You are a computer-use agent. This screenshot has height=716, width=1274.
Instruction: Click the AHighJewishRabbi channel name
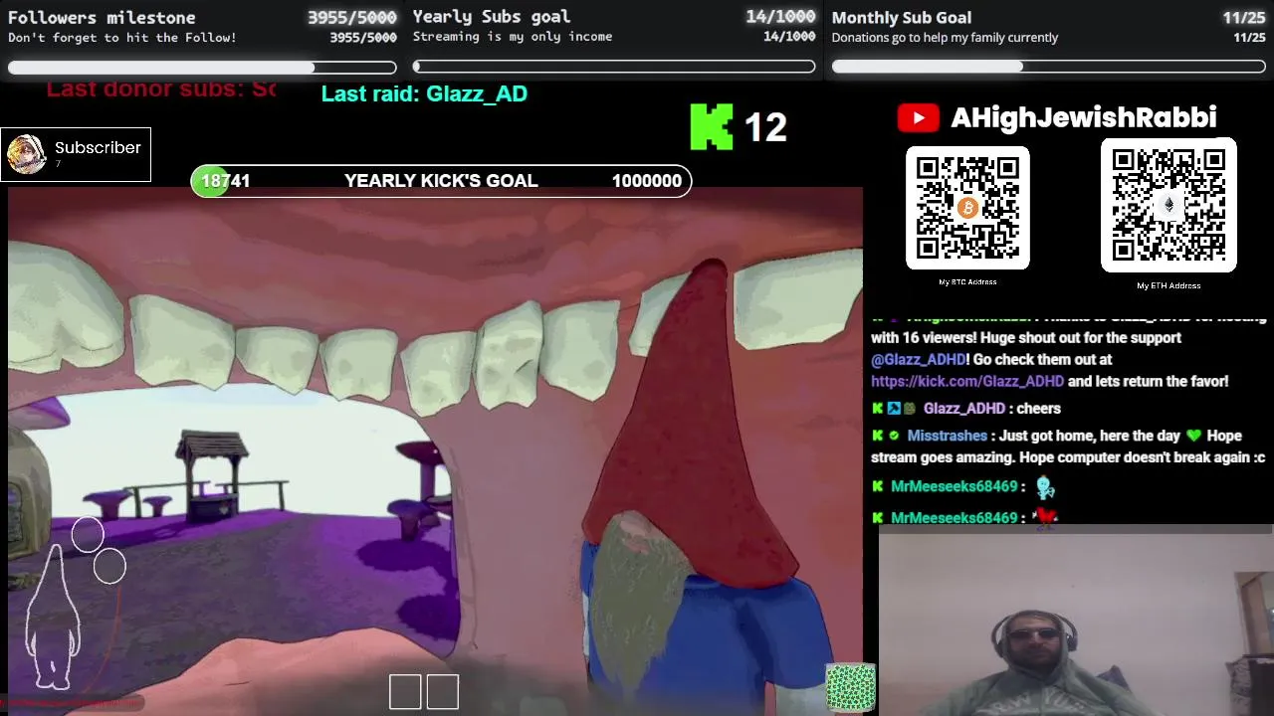(x=1083, y=117)
